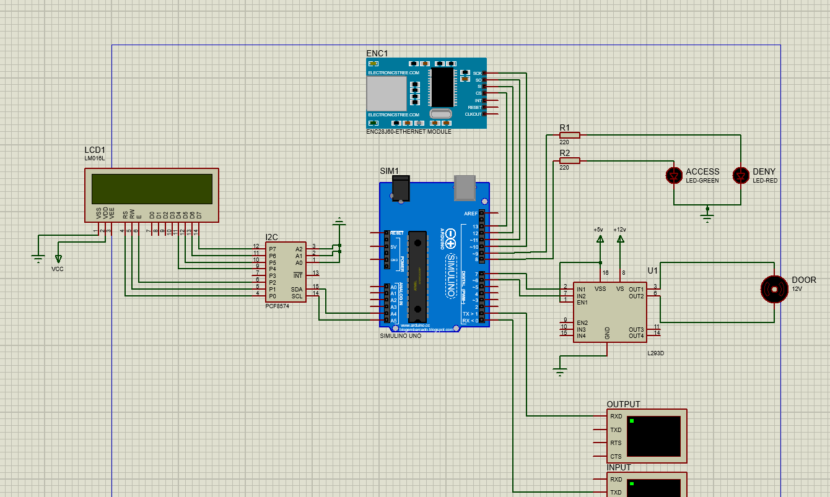Screen dimensions: 830x497
Task: Click the OUTPUT terminal name label
Action: tap(624, 404)
